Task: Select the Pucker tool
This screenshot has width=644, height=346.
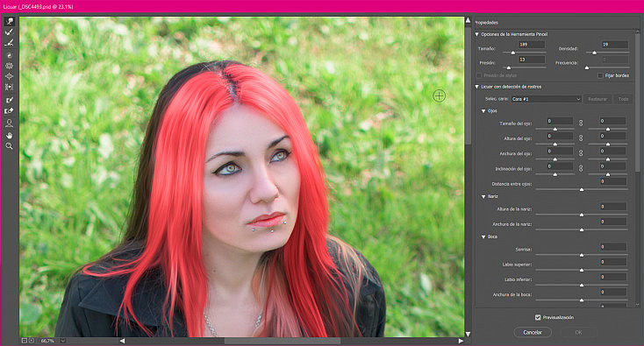Action: coord(9,66)
